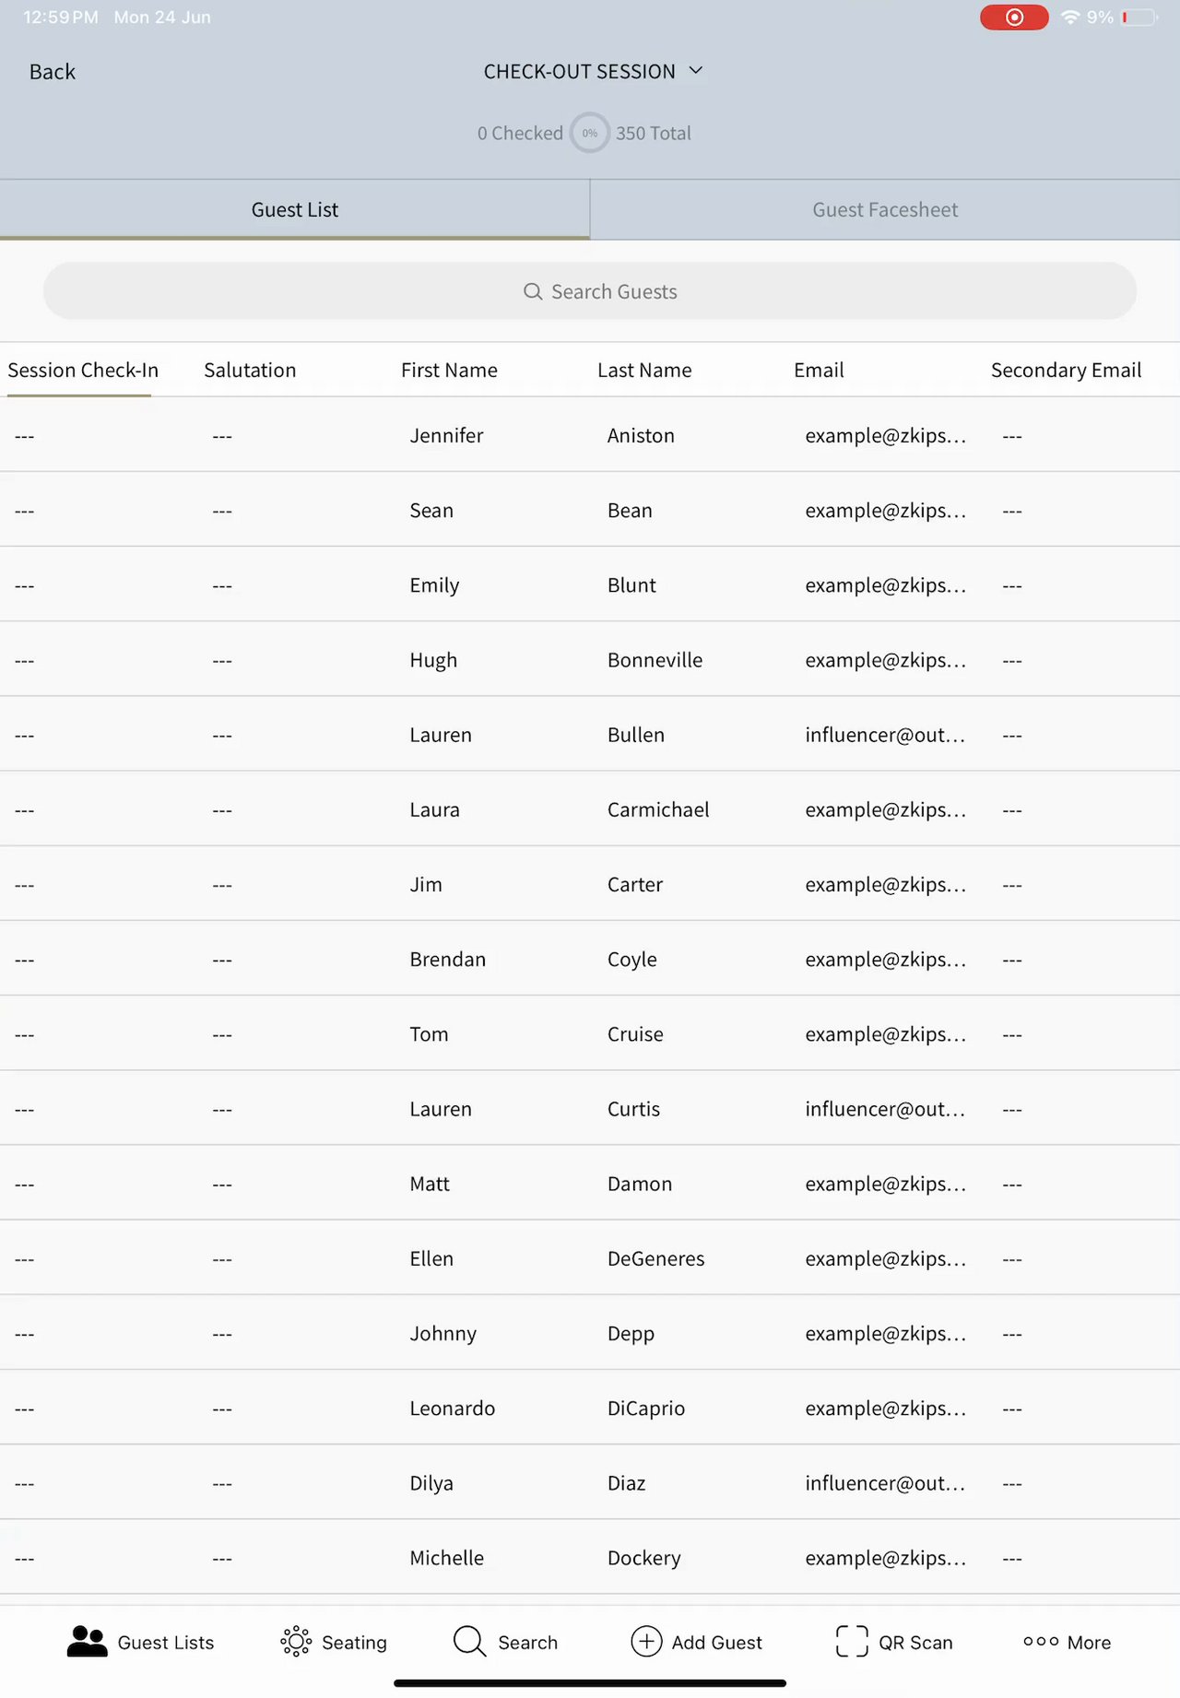Viewport: 1180px width, 1698px height.
Task: Toggle session check-in for Leonardo DiCaprio
Action: (25, 1409)
